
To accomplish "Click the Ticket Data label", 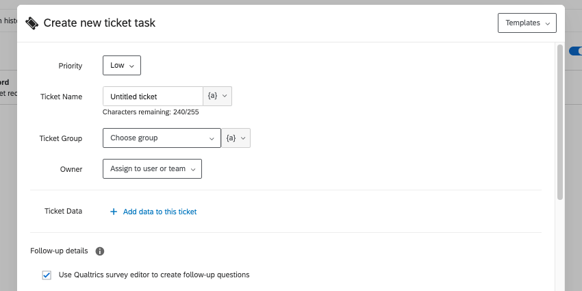I will 63,211.
